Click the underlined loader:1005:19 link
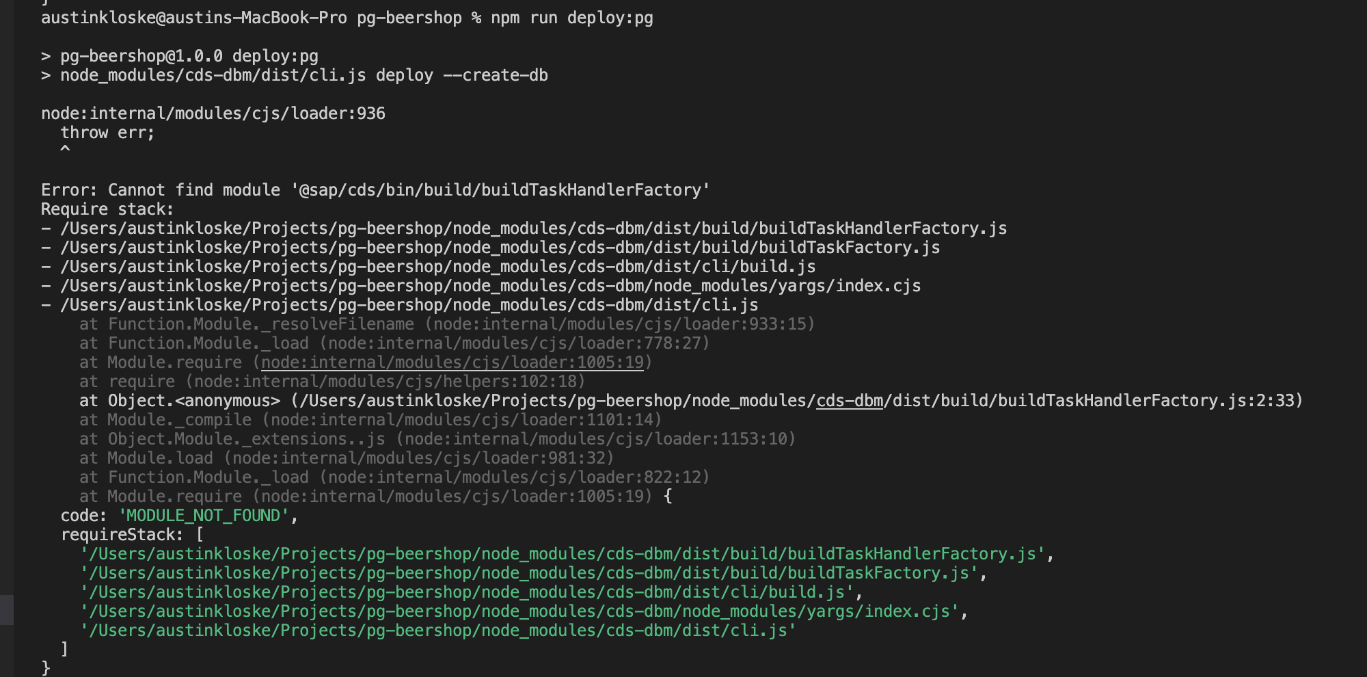The height and width of the screenshot is (677, 1367). click(x=451, y=362)
